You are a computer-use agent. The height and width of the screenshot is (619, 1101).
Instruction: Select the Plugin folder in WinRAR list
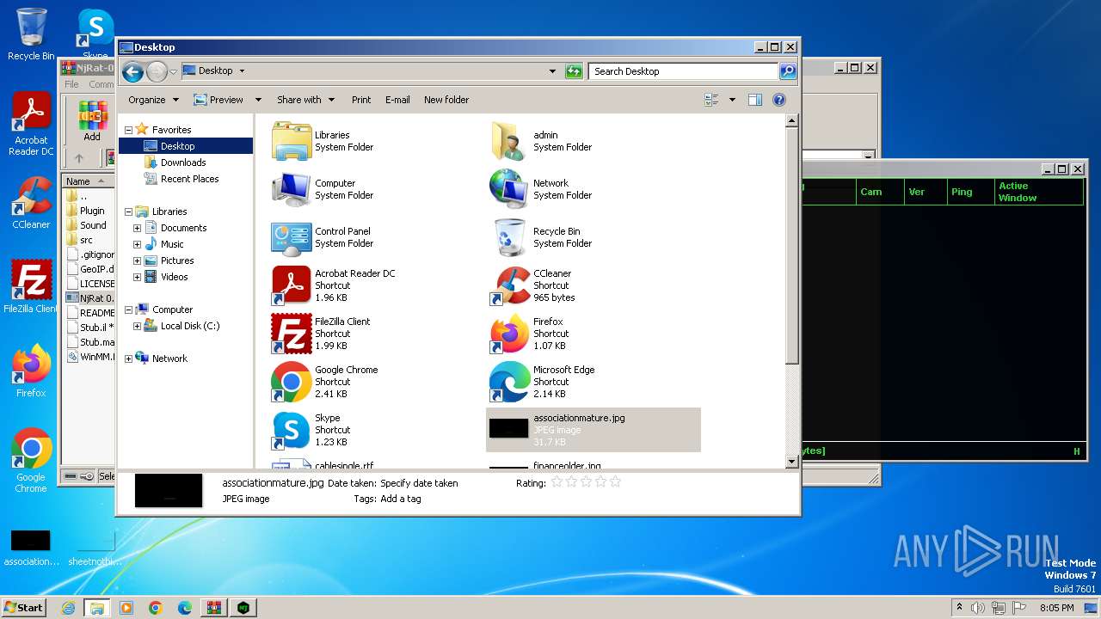pyautogui.click(x=92, y=211)
